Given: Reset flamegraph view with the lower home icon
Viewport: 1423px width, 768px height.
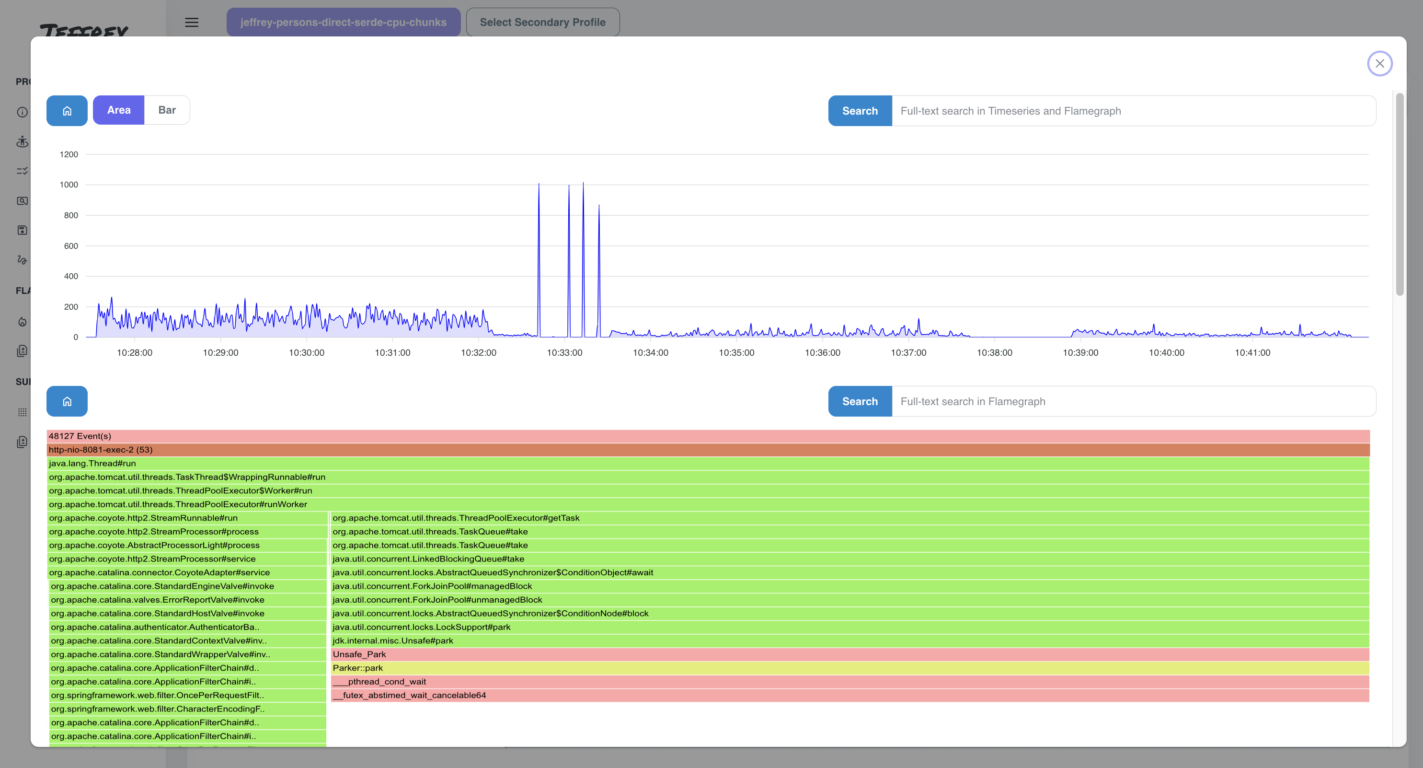Looking at the screenshot, I should click(67, 401).
